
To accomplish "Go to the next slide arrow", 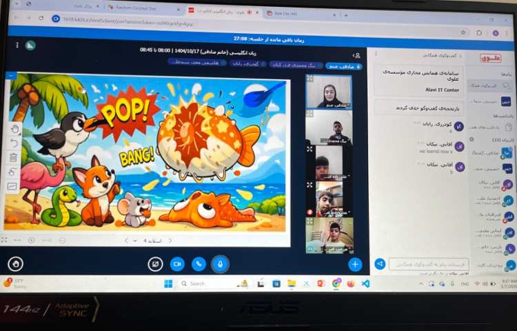I will coord(170,241).
